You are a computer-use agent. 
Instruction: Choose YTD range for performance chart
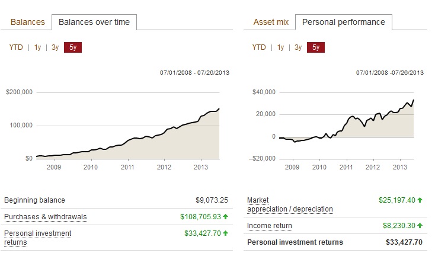tap(259, 47)
